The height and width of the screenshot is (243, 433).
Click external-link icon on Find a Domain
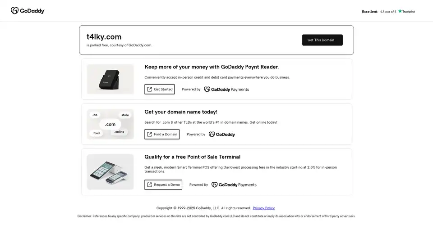(150, 134)
